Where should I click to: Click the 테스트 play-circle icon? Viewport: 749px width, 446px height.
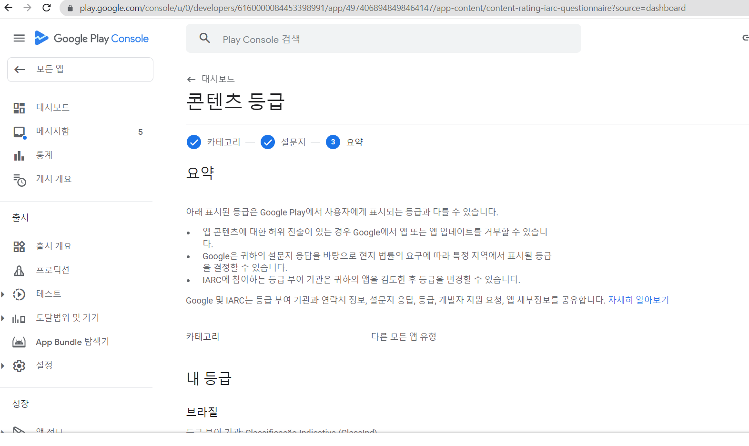tap(19, 294)
